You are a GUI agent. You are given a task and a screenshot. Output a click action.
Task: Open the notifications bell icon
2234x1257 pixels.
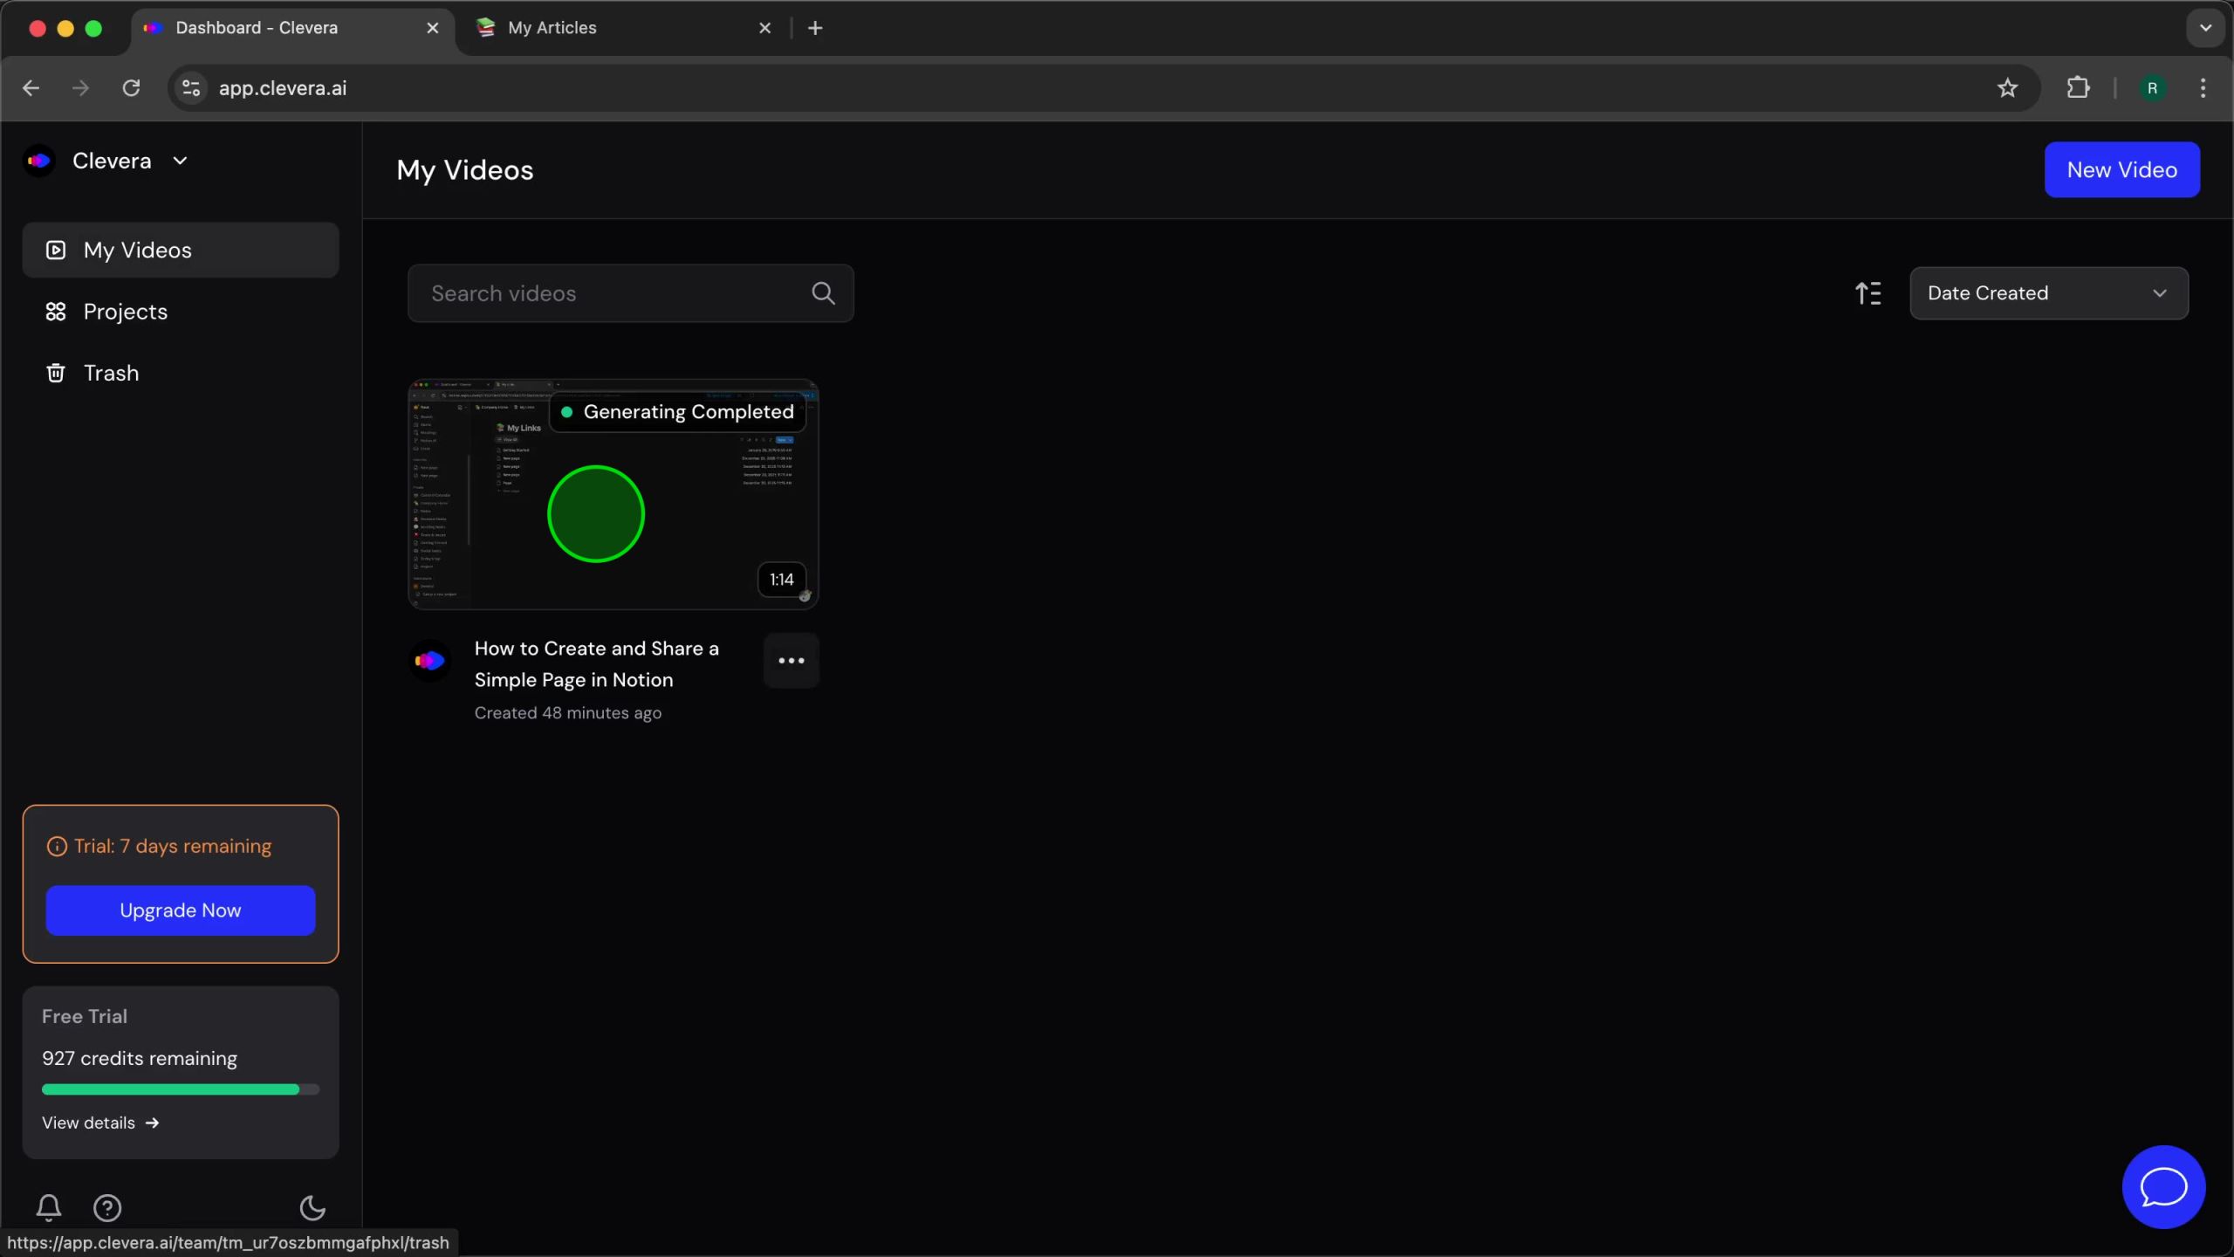pos(49,1207)
